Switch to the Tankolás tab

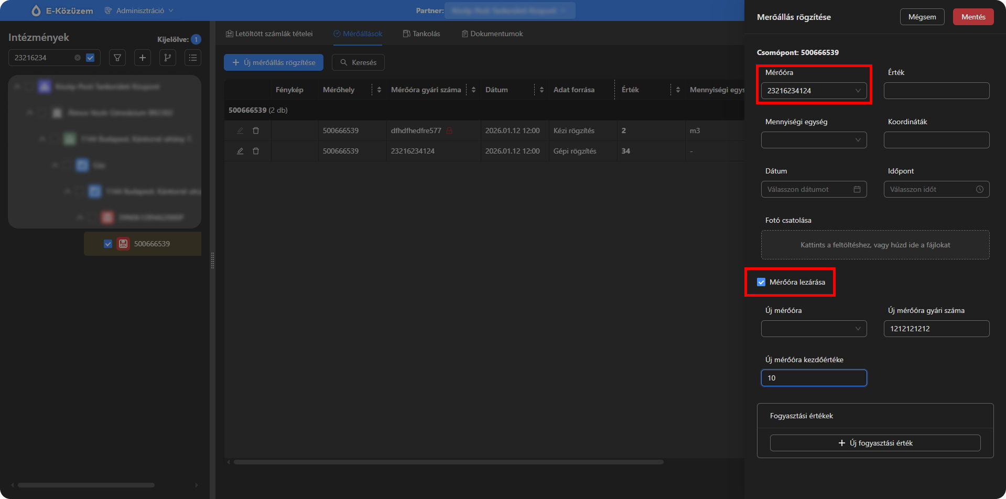[421, 34]
